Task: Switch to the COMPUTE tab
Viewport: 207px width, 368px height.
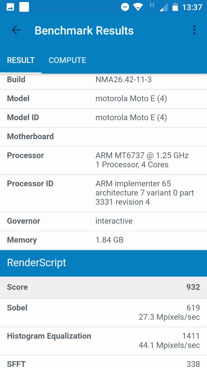Action: point(67,60)
